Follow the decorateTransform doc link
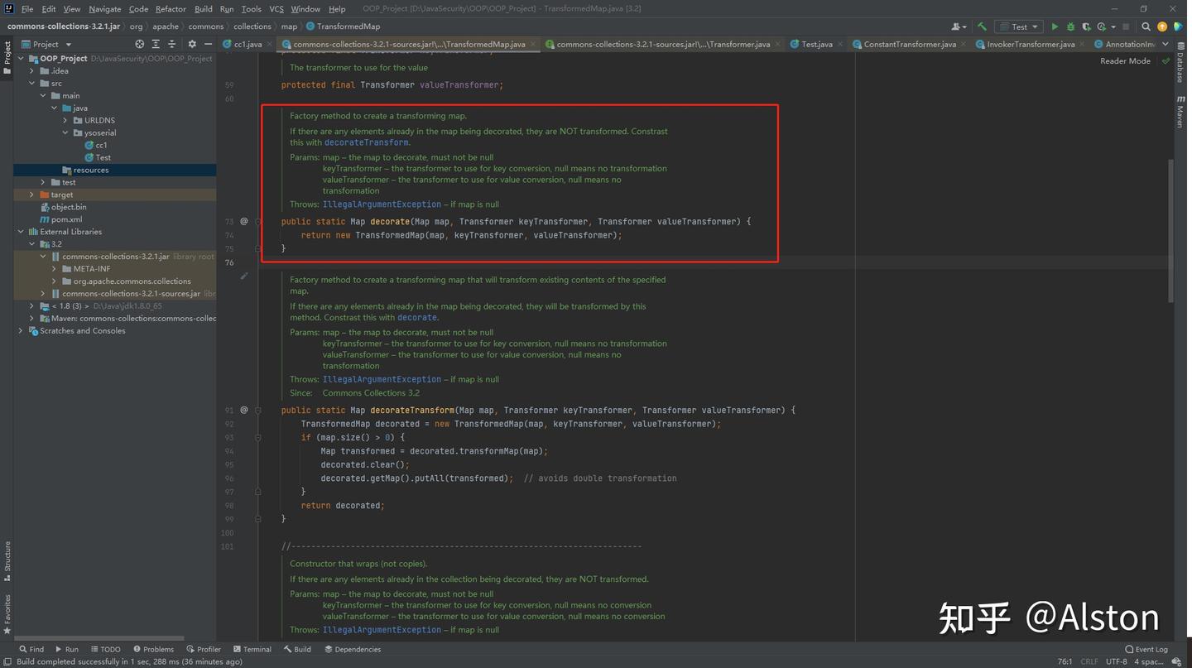Viewport: 1192px width, 668px height. [367, 142]
